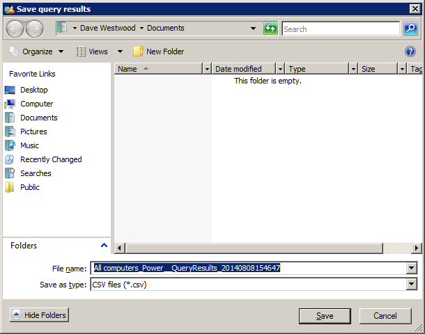The image size is (425, 334).
Task: Click the Forward navigation arrow button
Action: point(34,29)
